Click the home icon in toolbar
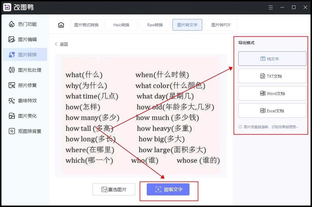 coord(61,25)
